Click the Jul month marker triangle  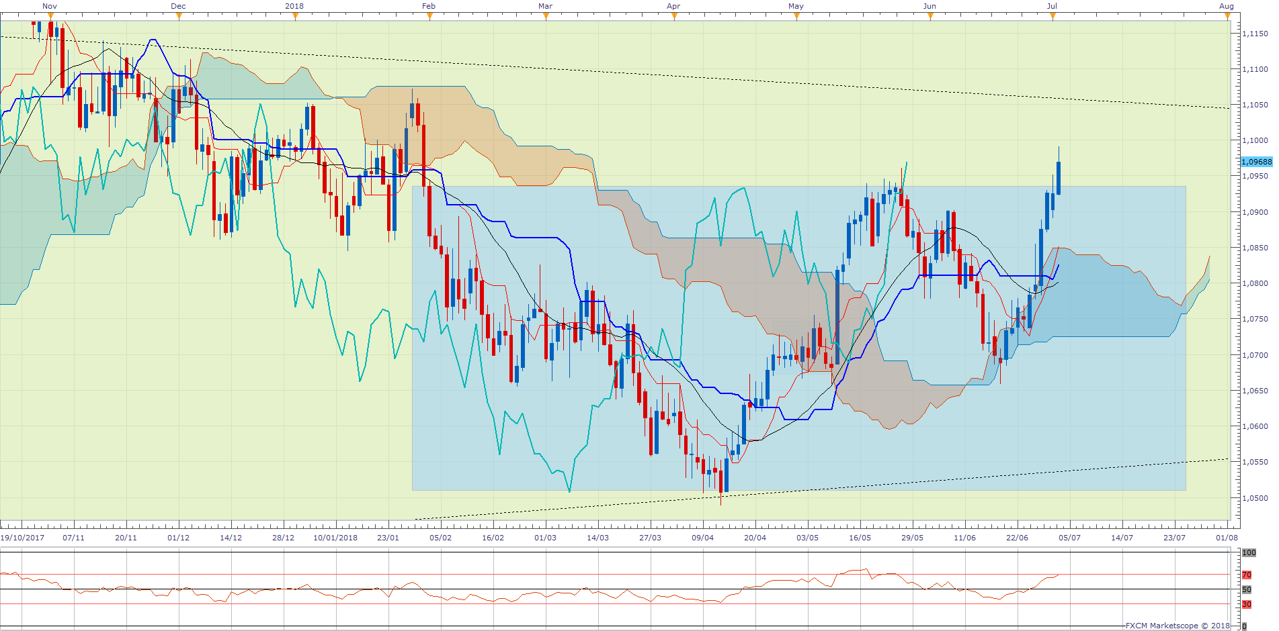pyautogui.click(x=1053, y=16)
